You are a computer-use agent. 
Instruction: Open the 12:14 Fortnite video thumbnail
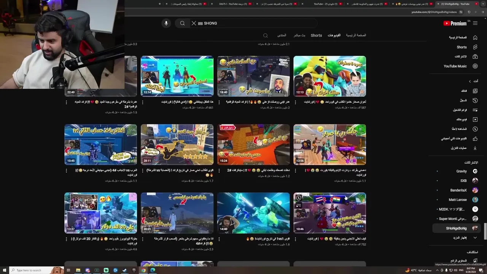[177, 76]
